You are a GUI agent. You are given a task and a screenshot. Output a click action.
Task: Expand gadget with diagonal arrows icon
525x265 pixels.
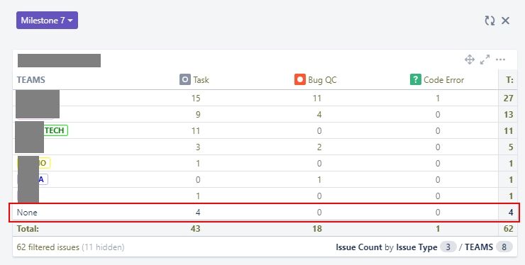485,60
